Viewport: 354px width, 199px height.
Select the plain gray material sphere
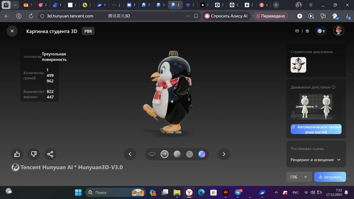[177, 154]
